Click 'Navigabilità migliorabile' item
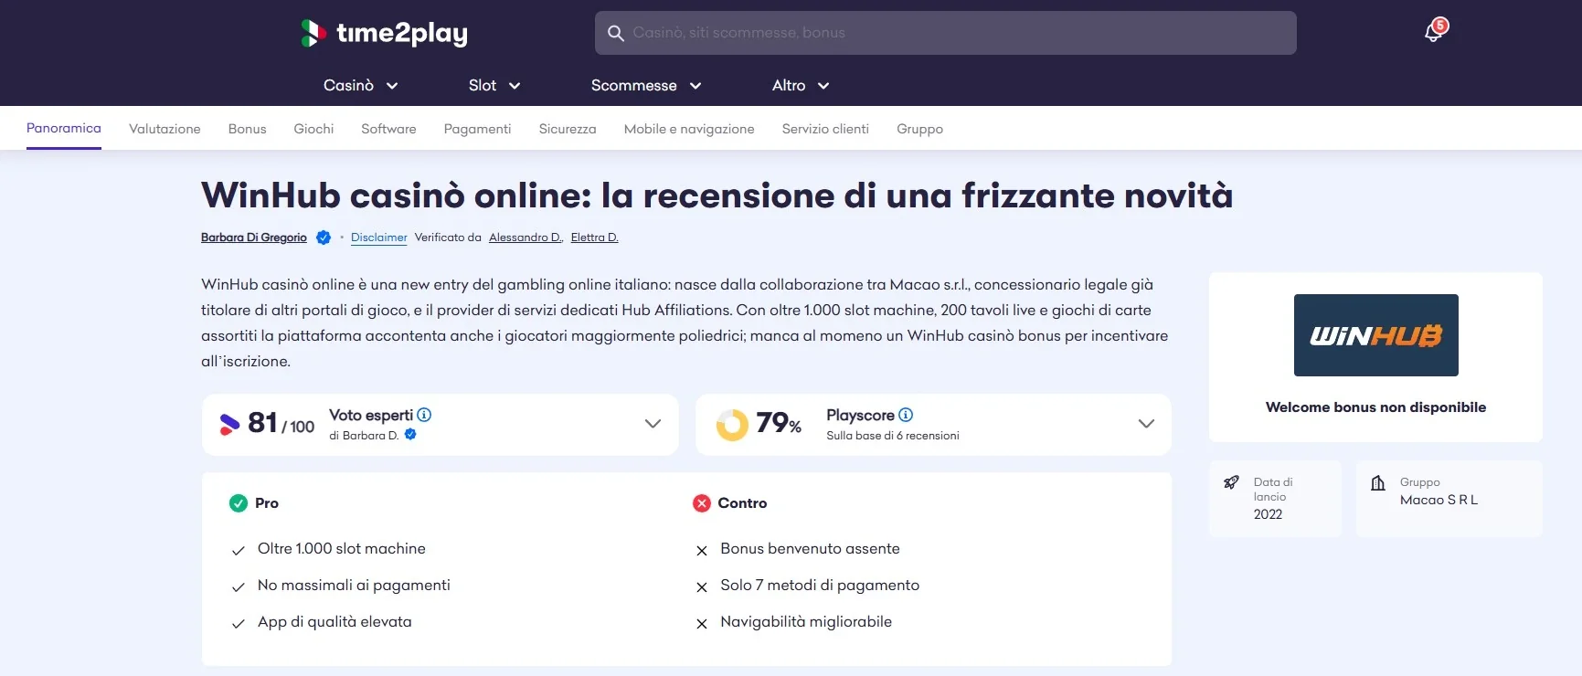Screen dimensions: 1582x676 click(x=806, y=622)
